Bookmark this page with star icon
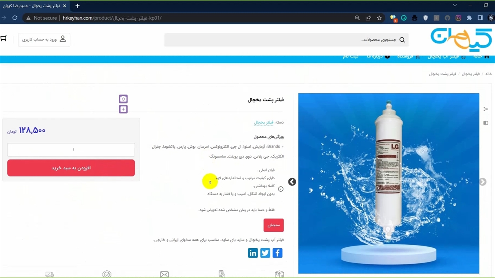495x278 pixels. tap(379, 18)
